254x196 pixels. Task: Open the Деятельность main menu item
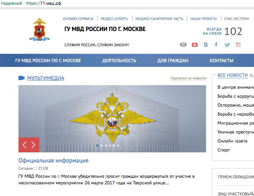pyautogui.click(x=119, y=60)
